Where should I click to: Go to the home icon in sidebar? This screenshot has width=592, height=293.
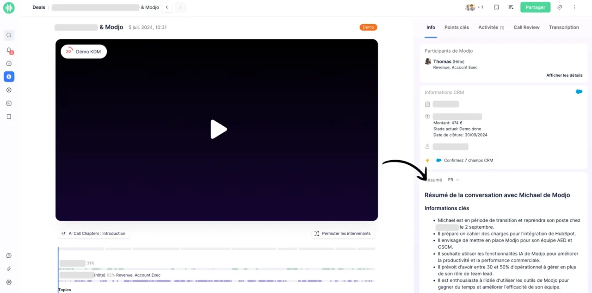coord(9,63)
